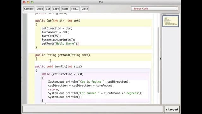Click the Paste button
This screenshot has height=114, width=202.
point(65,9)
